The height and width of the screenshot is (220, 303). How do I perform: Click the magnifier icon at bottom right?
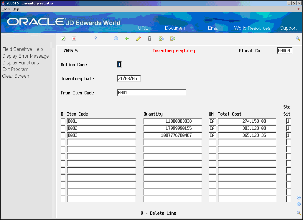point(299,213)
